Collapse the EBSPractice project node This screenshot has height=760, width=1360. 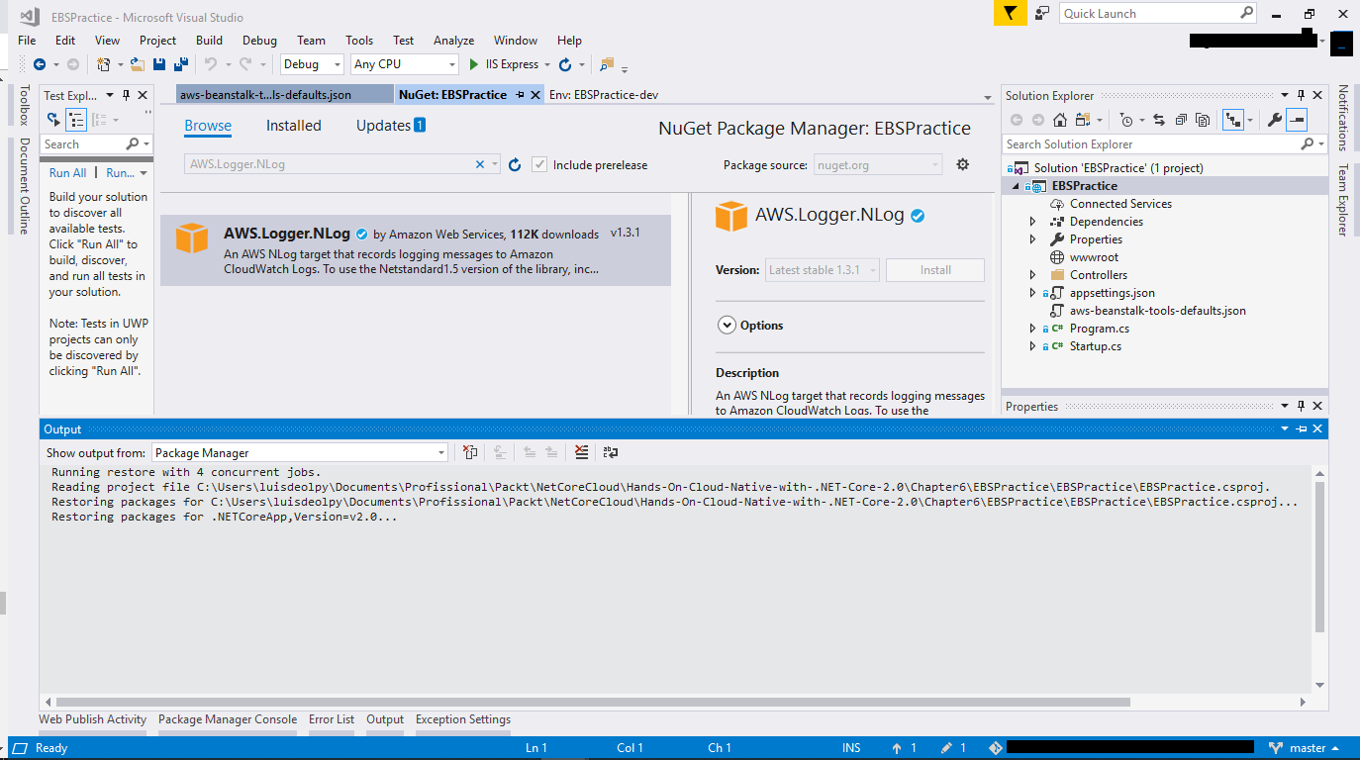click(x=1015, y=185)
